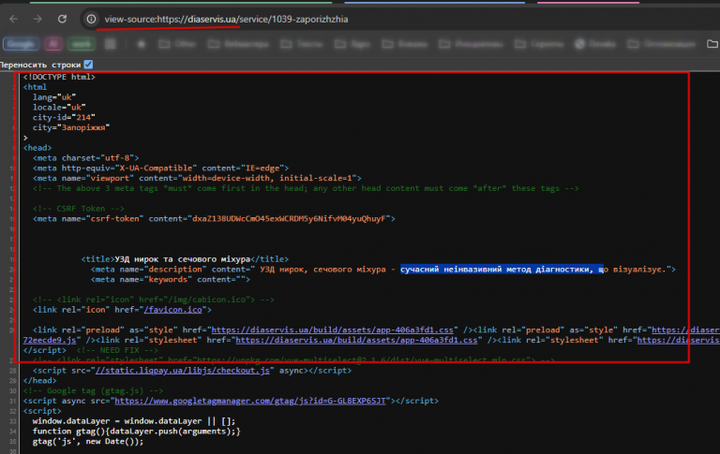720x454 pixels.
Task: Uncheck the "Переносить строки" checkbox
Action: click(89, 65)
